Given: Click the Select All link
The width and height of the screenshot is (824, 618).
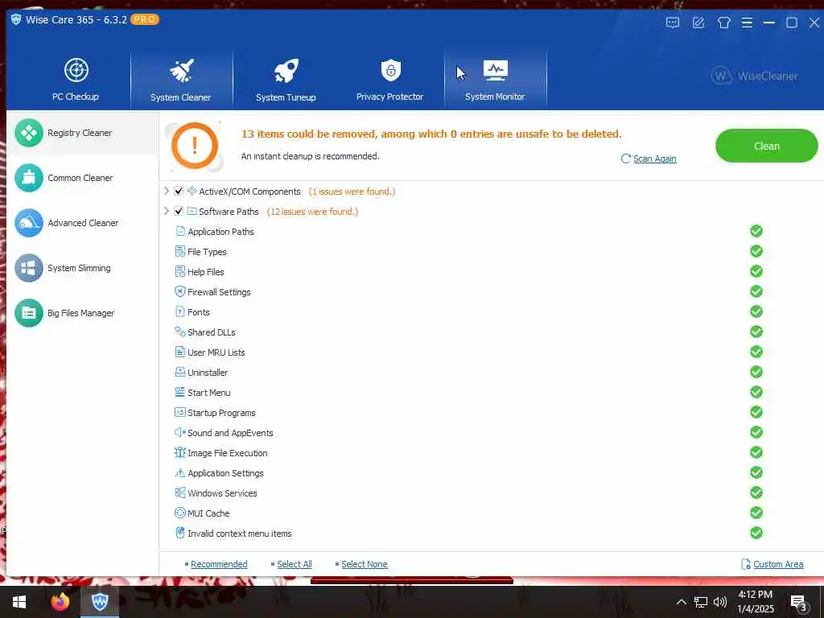Looking at the screenshot, I should click(x=295, y=564).
